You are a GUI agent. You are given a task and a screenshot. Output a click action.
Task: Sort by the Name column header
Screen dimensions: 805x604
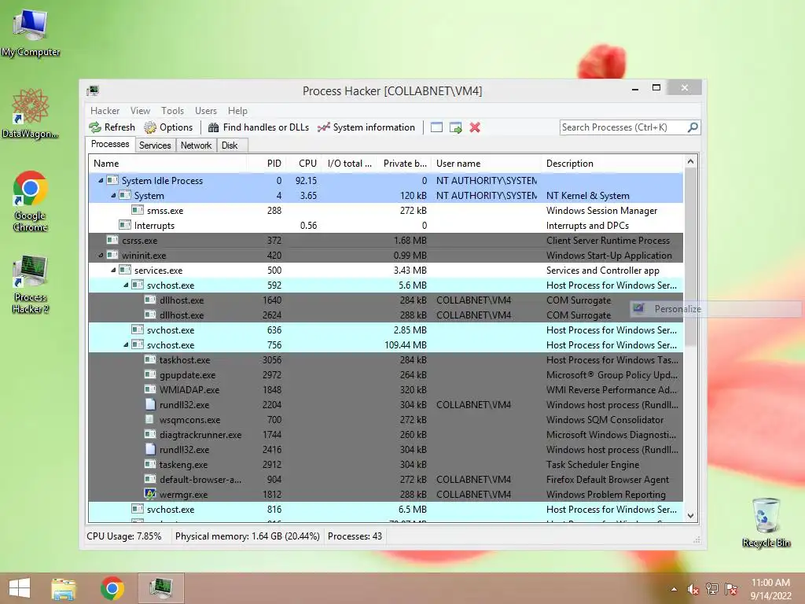167,164
